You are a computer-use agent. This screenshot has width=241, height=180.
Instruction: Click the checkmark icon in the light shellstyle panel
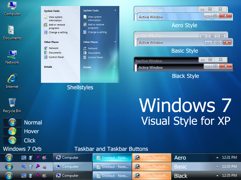(x=46, y=17)
